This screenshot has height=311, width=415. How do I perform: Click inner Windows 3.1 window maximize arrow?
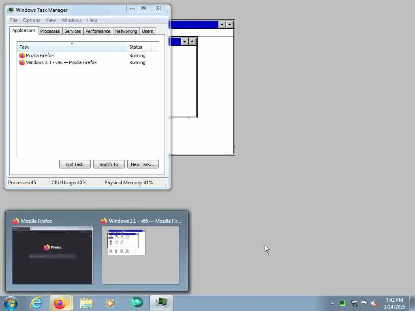pos(193,42)
